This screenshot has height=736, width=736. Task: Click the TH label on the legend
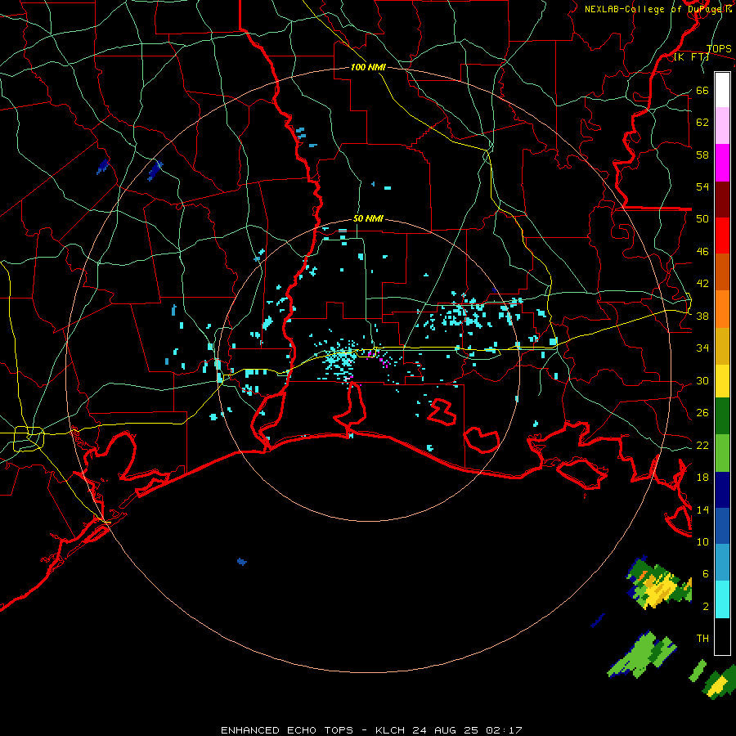[702, 639]
